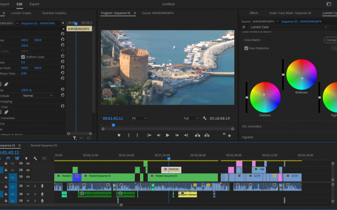337x210 pixels.
Task: Reset the Anti-flicker Filter parameter
Action: pos(62,72)
